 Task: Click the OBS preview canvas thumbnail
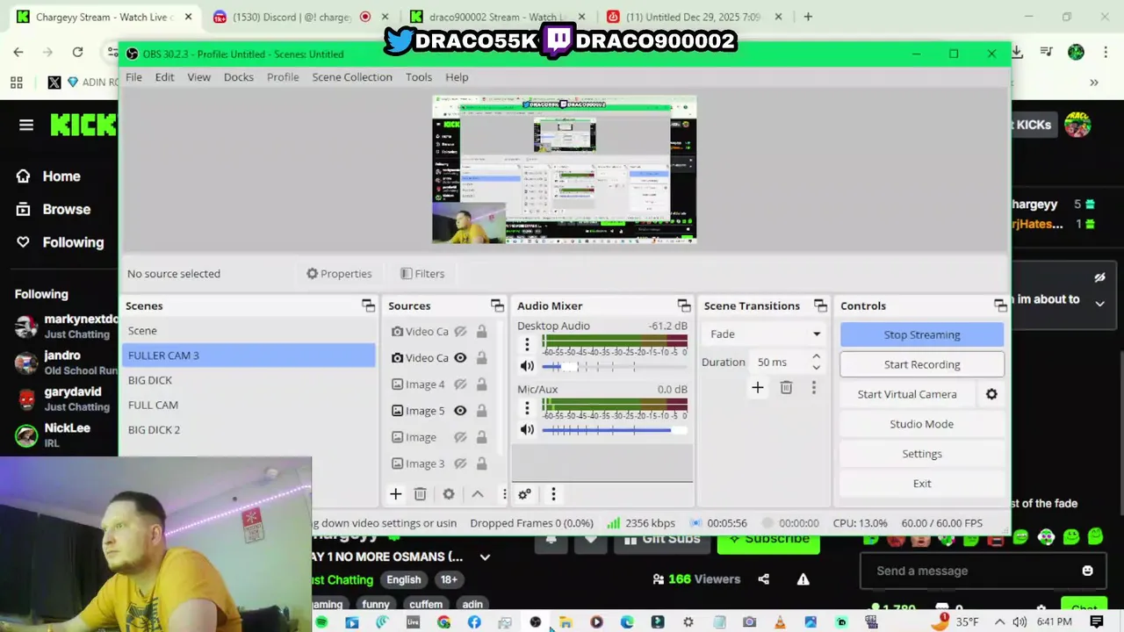(564, 169)
